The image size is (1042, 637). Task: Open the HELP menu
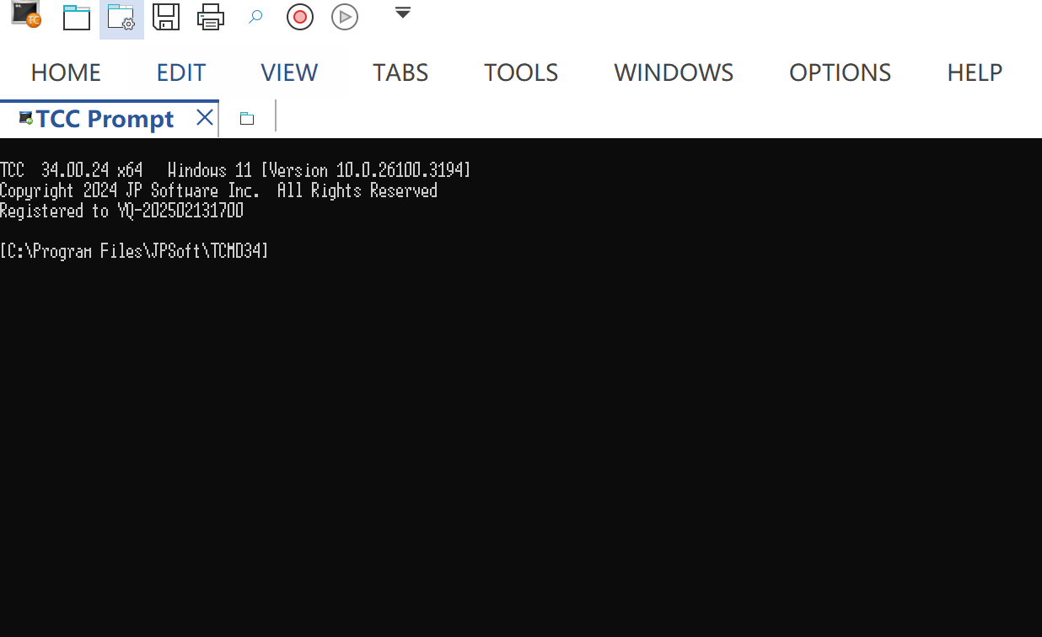point(975,72)
